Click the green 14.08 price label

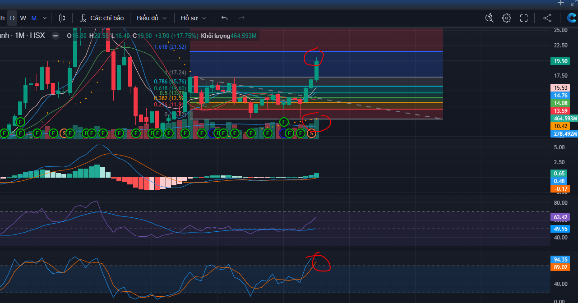click(x=560, y=103)
